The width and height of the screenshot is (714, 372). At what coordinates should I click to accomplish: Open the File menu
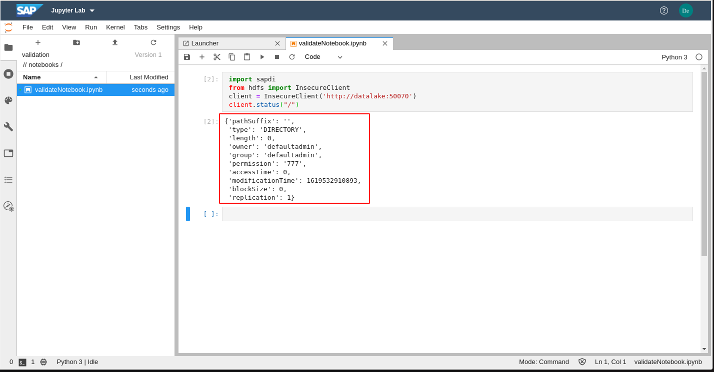27,27
